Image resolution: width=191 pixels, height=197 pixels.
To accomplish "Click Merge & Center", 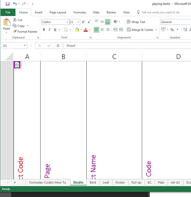I will [x=140, y=30].
